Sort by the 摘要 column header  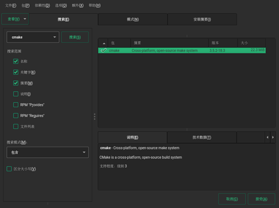(170, 43)
